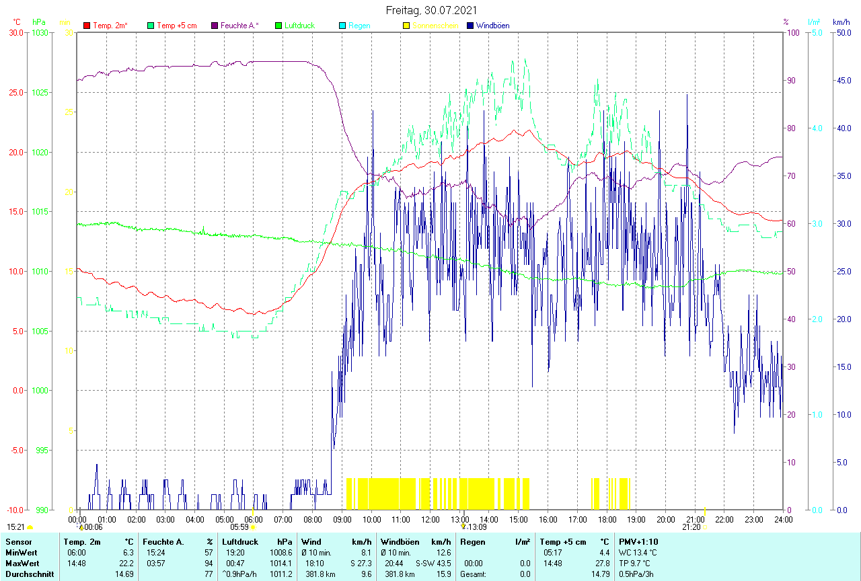The height and width of the screenshot is (581, 861).
Task: Click the Wind column header in table
Action: [311, 542]
